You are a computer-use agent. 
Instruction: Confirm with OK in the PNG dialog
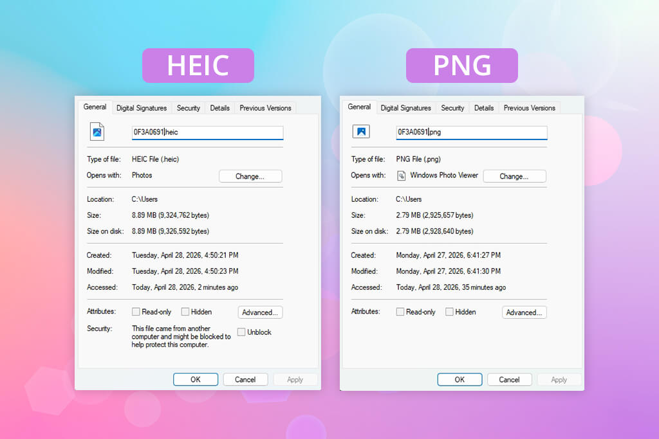coord(459,379)
